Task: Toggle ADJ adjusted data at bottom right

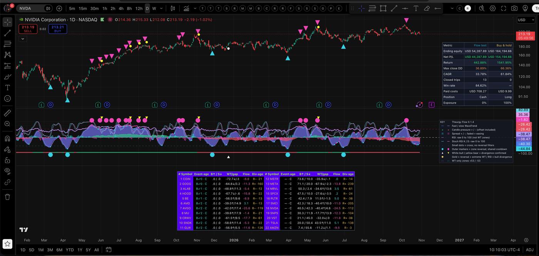Action: 530,250
